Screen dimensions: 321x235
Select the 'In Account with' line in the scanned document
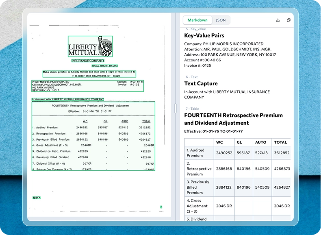(x=68, y=99)
